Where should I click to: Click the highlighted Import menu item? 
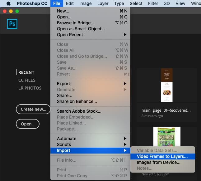coord(90,150)
